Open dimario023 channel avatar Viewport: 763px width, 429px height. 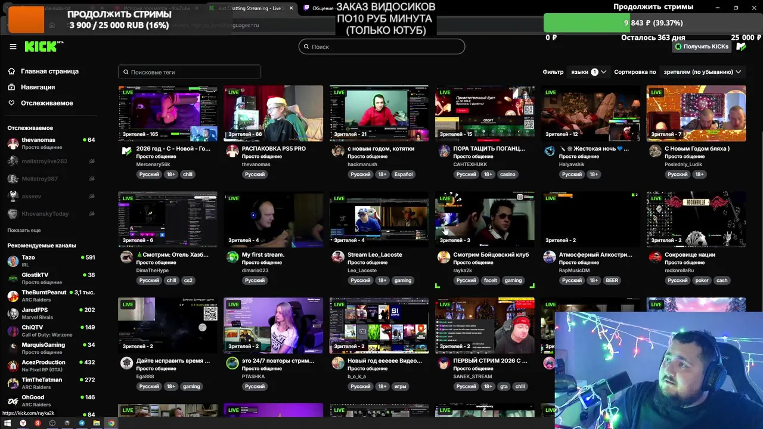(232, 257)
